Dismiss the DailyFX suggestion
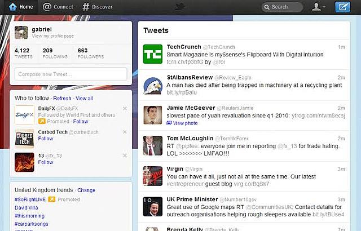This screenshot has height=231, width=361. pos(125,108)
